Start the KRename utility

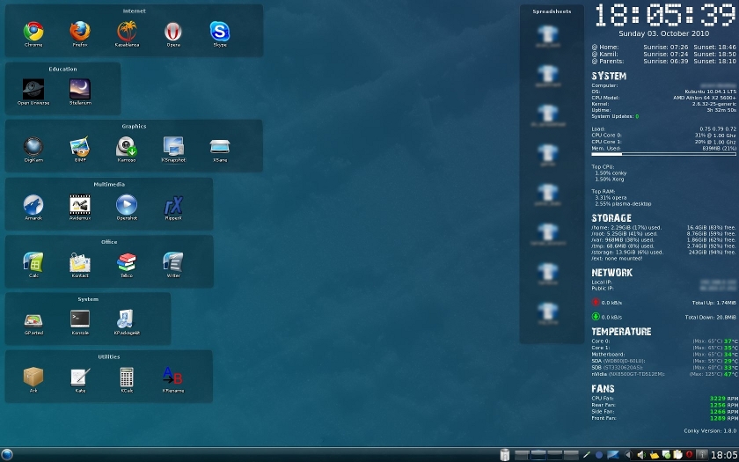173,378
